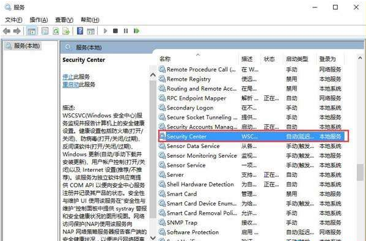Screen dimensions: 366x241
Task: Select 服务(本地) in the left tree
Action: click(x=27, y=46)
